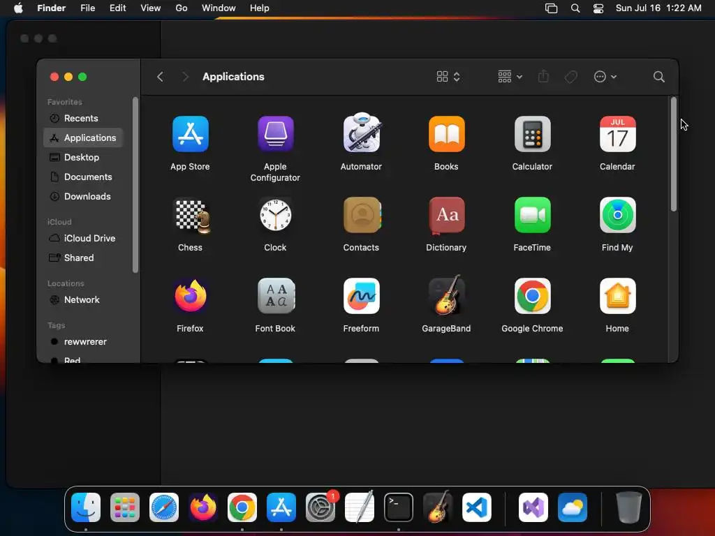
Task: Open Apple Configurator in Applications
Action: (275, 134)
